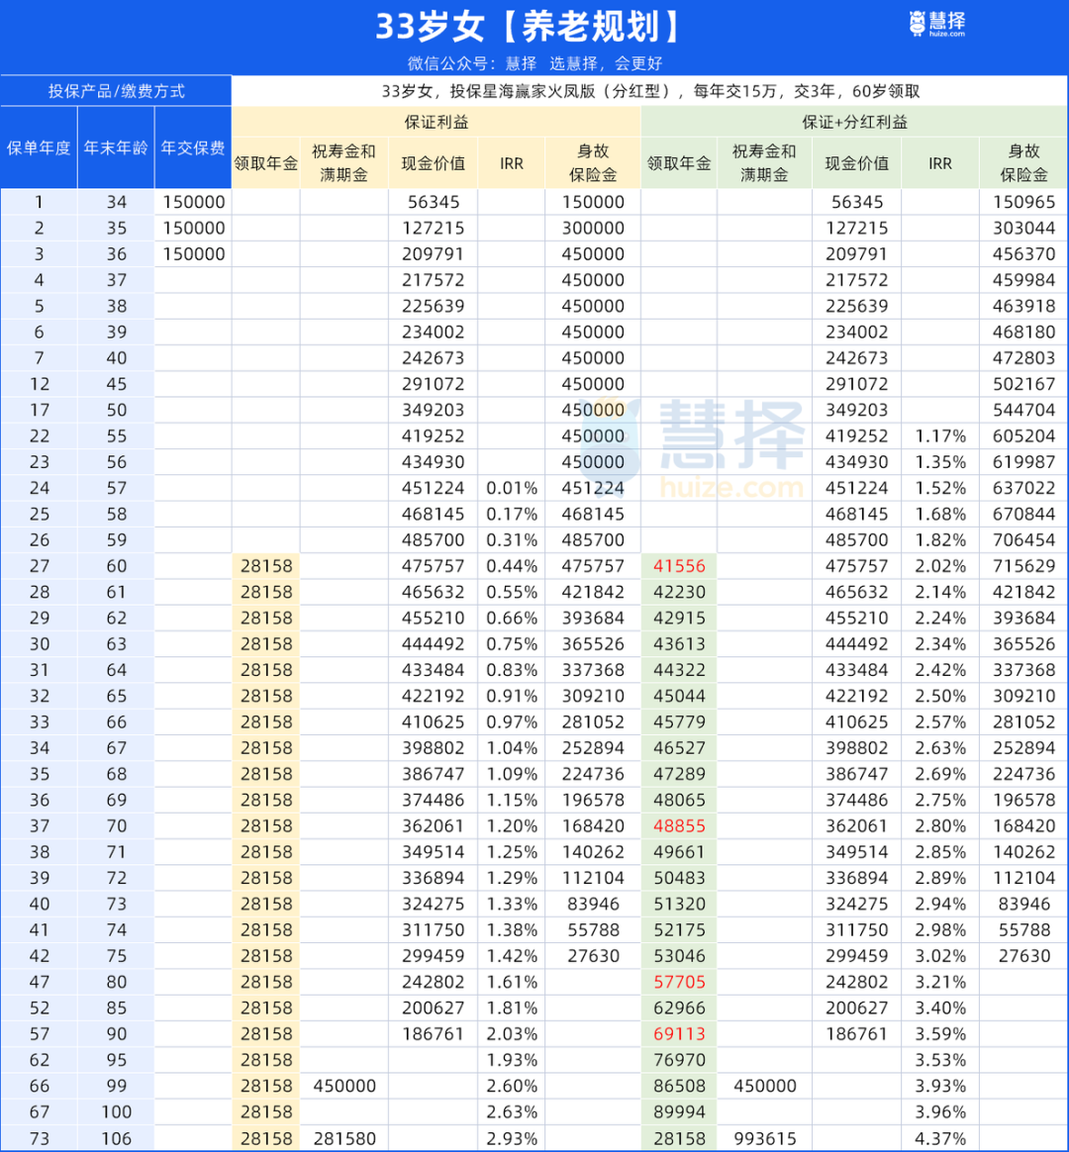Click IRR header under 保证+分红利益
This screenshot has height=1152, width=1069.
pos(939,163)
